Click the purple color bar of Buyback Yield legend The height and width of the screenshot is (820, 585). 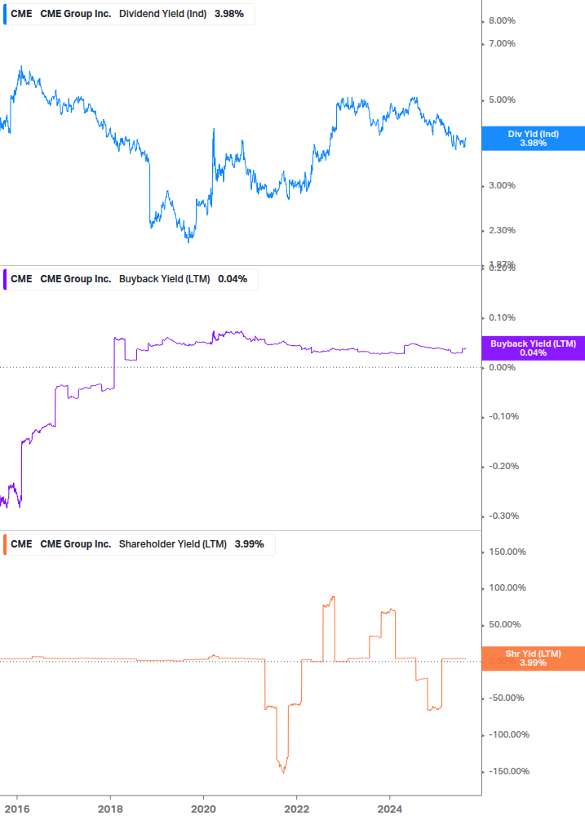[5, 279]
